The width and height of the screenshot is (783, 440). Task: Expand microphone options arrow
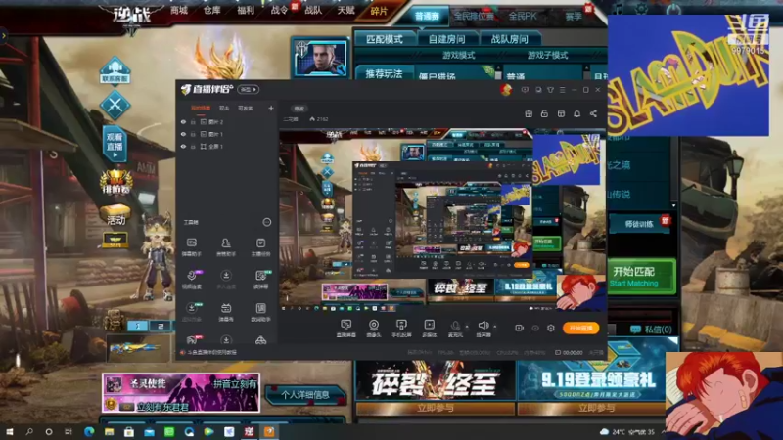(x=467, y=327)
